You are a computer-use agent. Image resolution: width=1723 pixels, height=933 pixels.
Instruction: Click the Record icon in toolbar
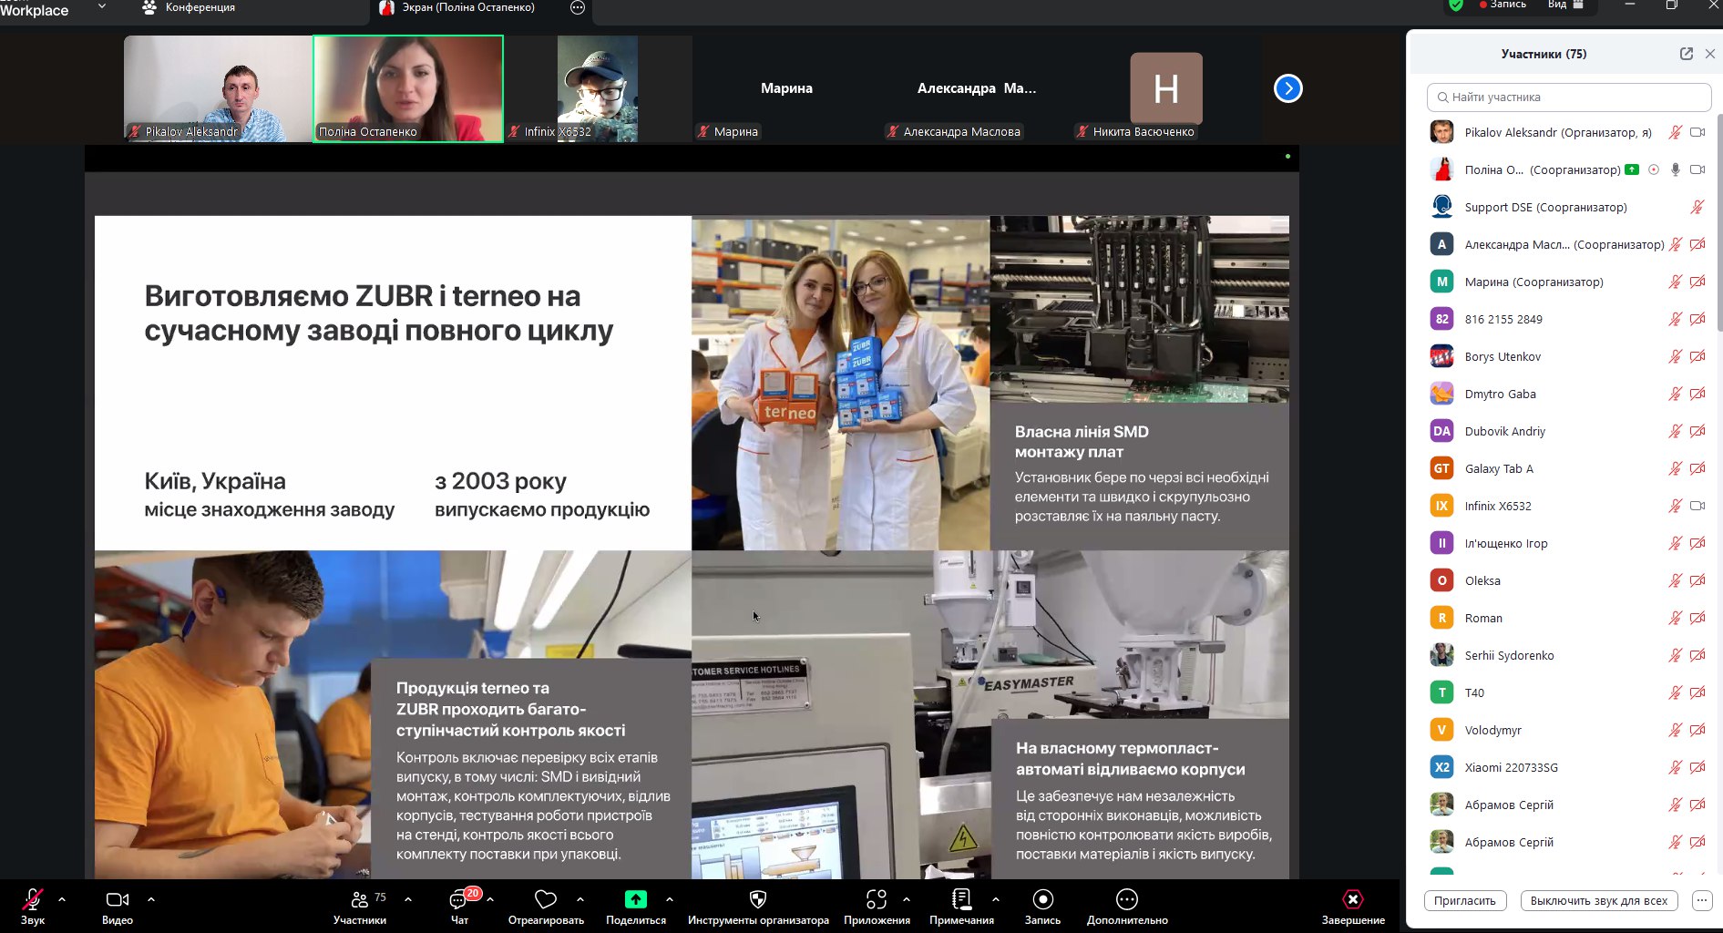(1042, 900)
